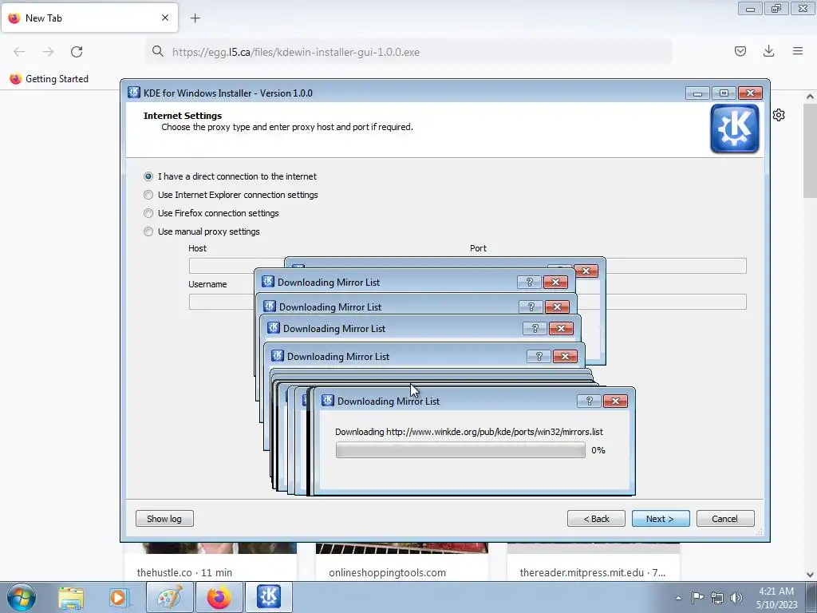The width and height of the screenshot is (817, 613).
Task: Open Windows Media Player from taskbar
Action: pyautogui.click(x=118, y=597)
